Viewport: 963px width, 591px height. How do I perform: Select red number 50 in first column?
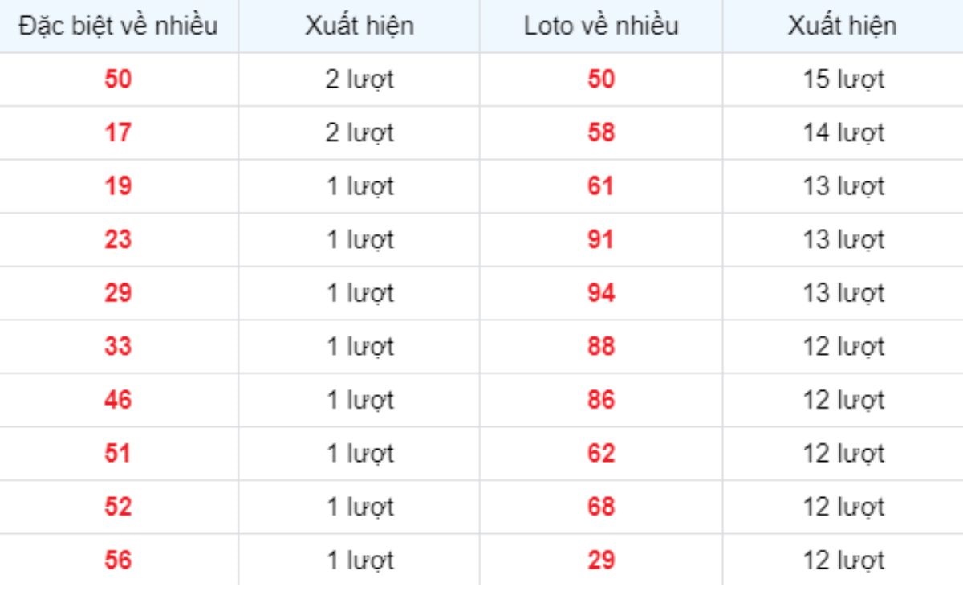[118, 79]
